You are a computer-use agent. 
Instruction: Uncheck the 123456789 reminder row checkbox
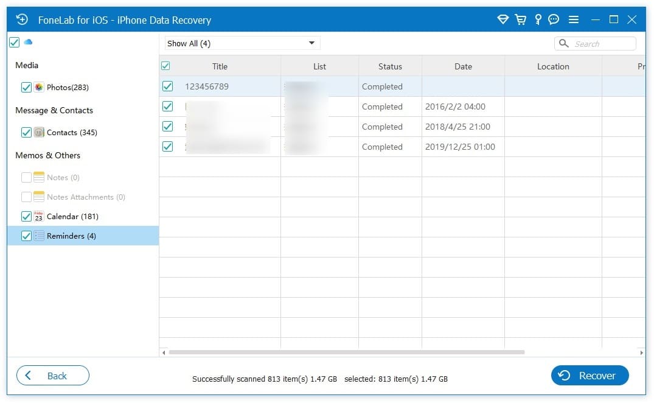tap(168, 86)
